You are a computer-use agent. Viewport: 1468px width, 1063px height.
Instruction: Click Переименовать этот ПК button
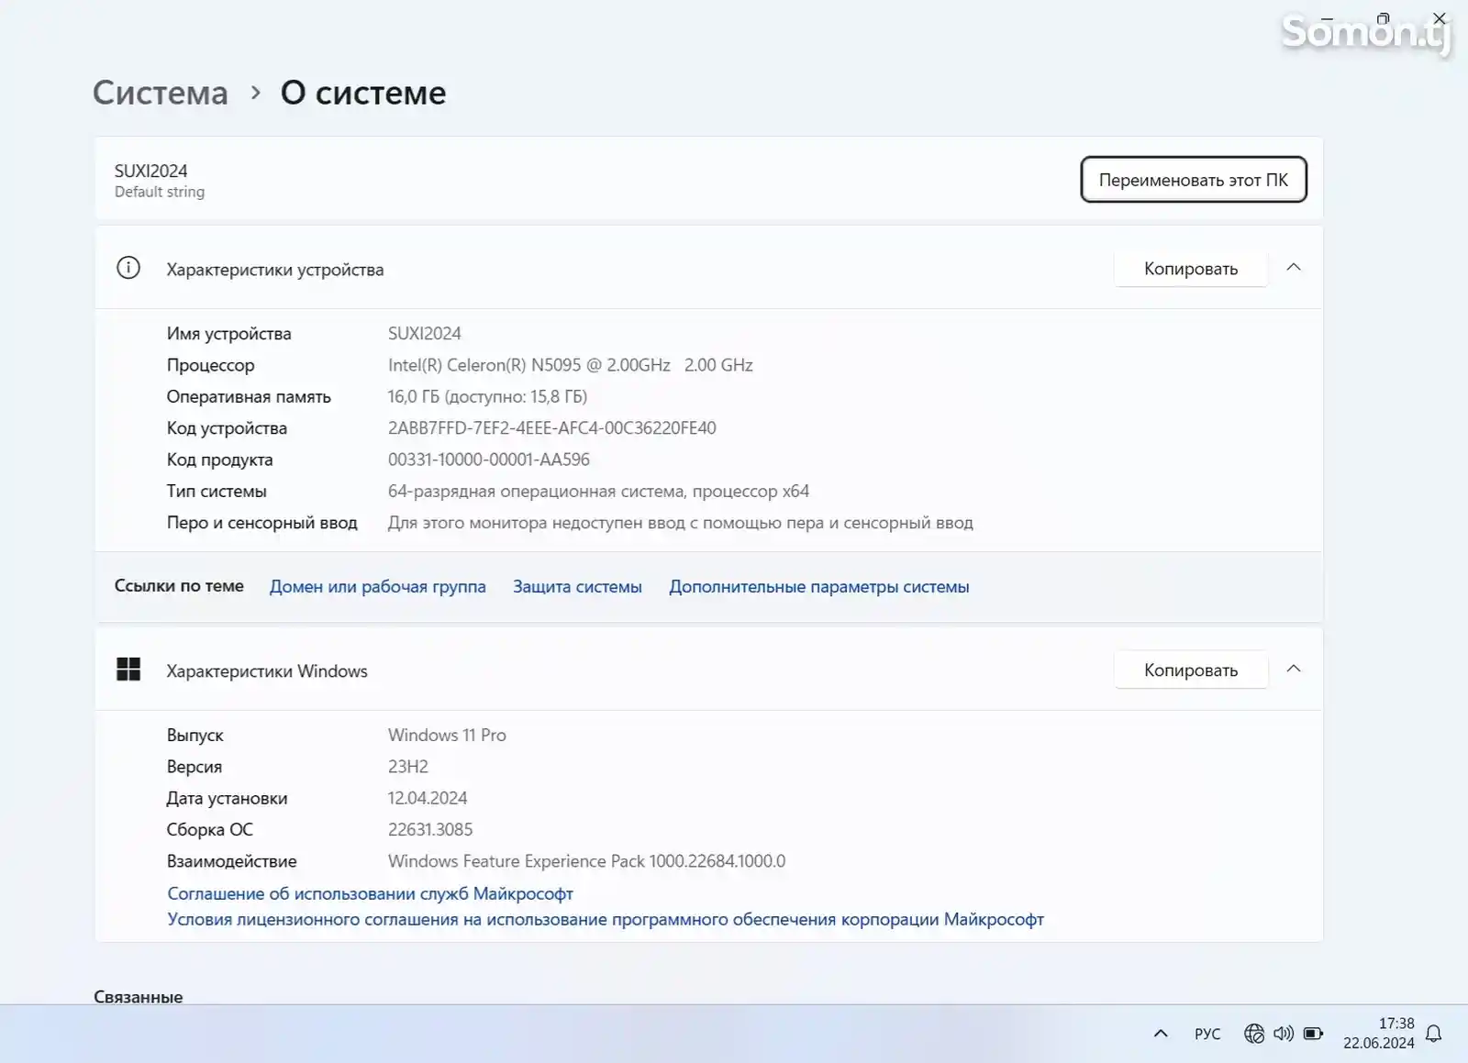click(x=1194, y=180)
